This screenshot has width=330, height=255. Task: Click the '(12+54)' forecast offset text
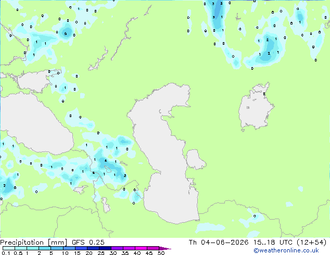[x=311, y=243]
